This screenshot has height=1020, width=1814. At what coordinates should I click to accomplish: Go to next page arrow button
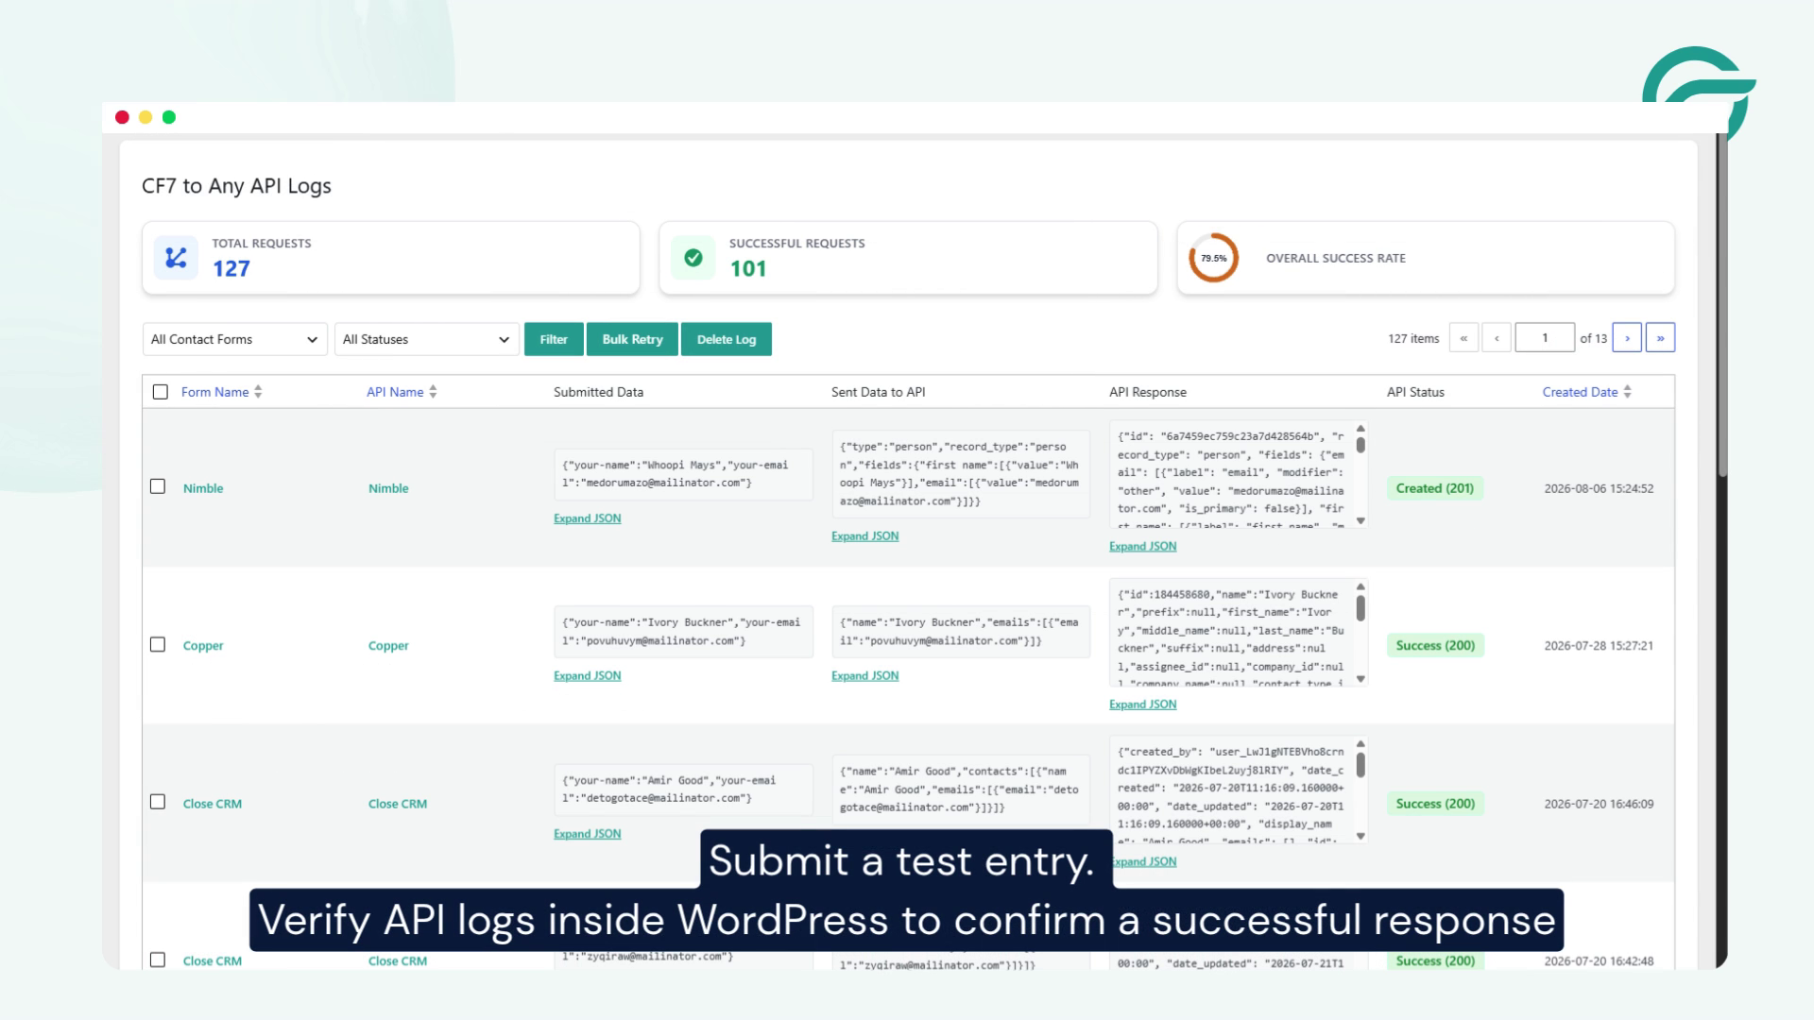pyautogui.click(x=1627, y=338)
